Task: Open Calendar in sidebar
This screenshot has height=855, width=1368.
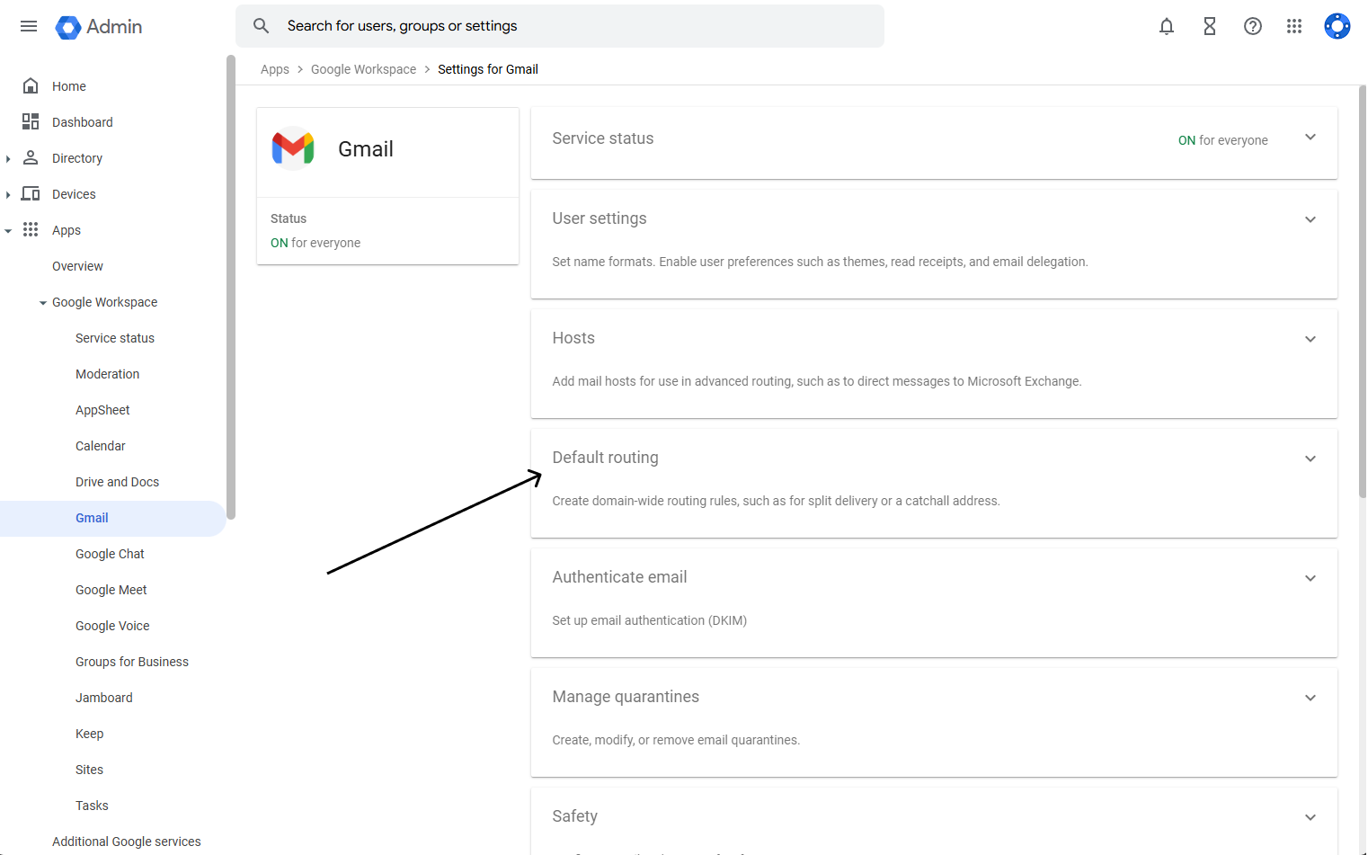Action: [101, 446]
